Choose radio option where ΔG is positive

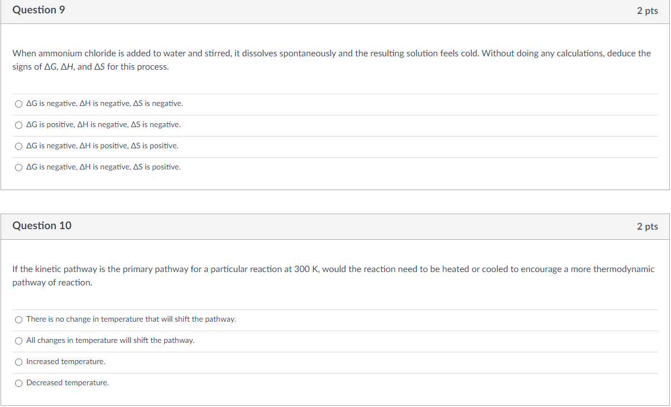pos(19,125)
